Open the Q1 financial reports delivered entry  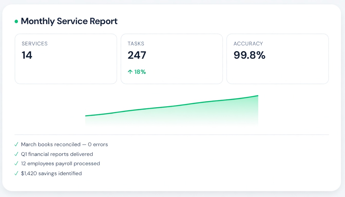point(57,154)
